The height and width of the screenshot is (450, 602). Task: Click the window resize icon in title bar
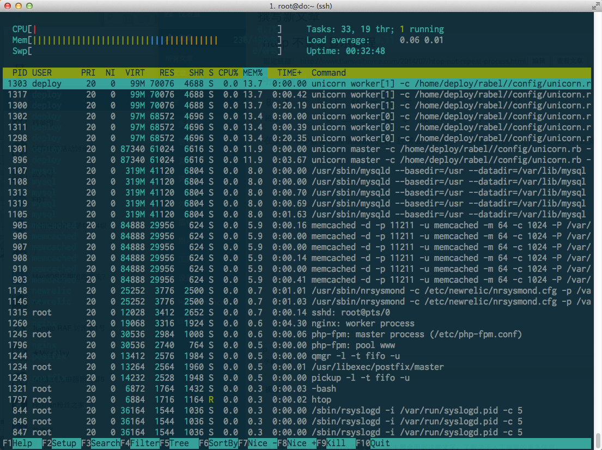(596, 6)
